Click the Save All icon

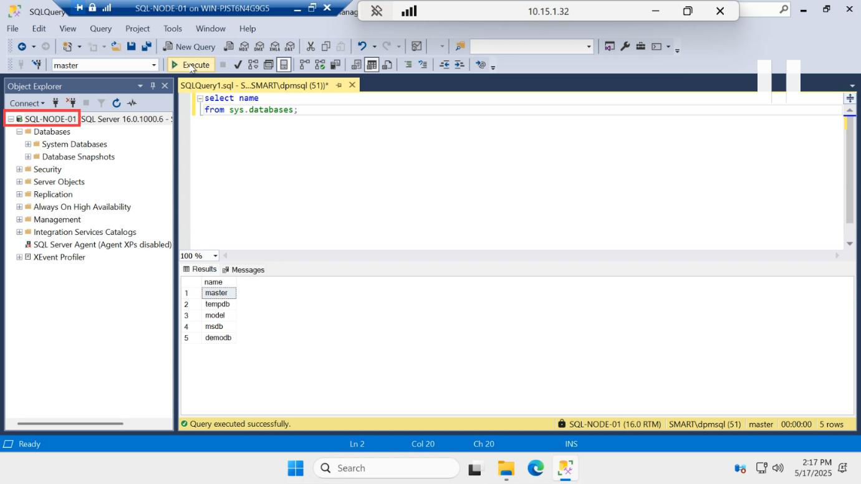click(x=147, y=46)
